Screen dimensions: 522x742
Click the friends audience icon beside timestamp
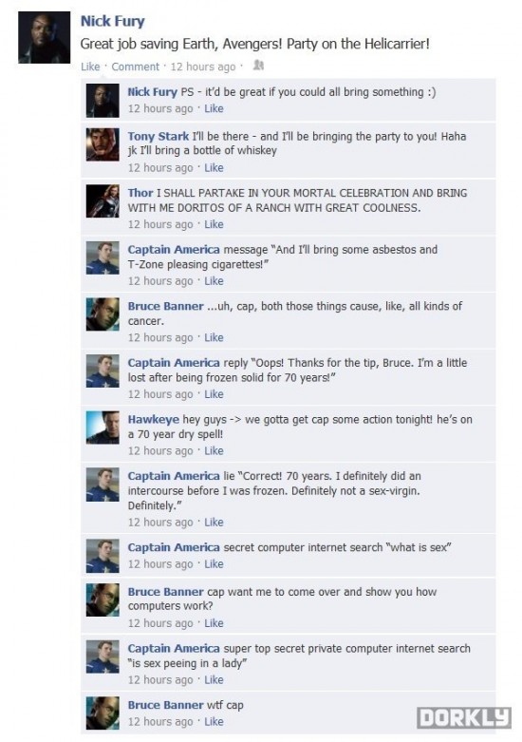pos(258,66)
